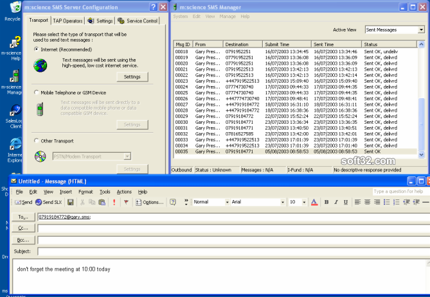Screen dimensions: 430x297
Task: Click the message body text area
Action: click(x=219, y=276)
